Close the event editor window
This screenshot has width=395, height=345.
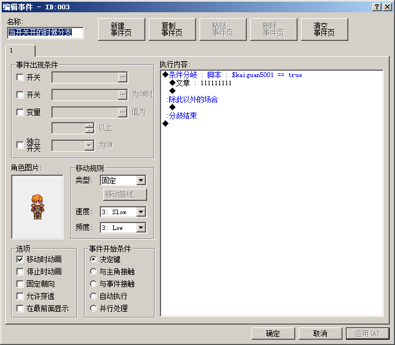[387, 7]
